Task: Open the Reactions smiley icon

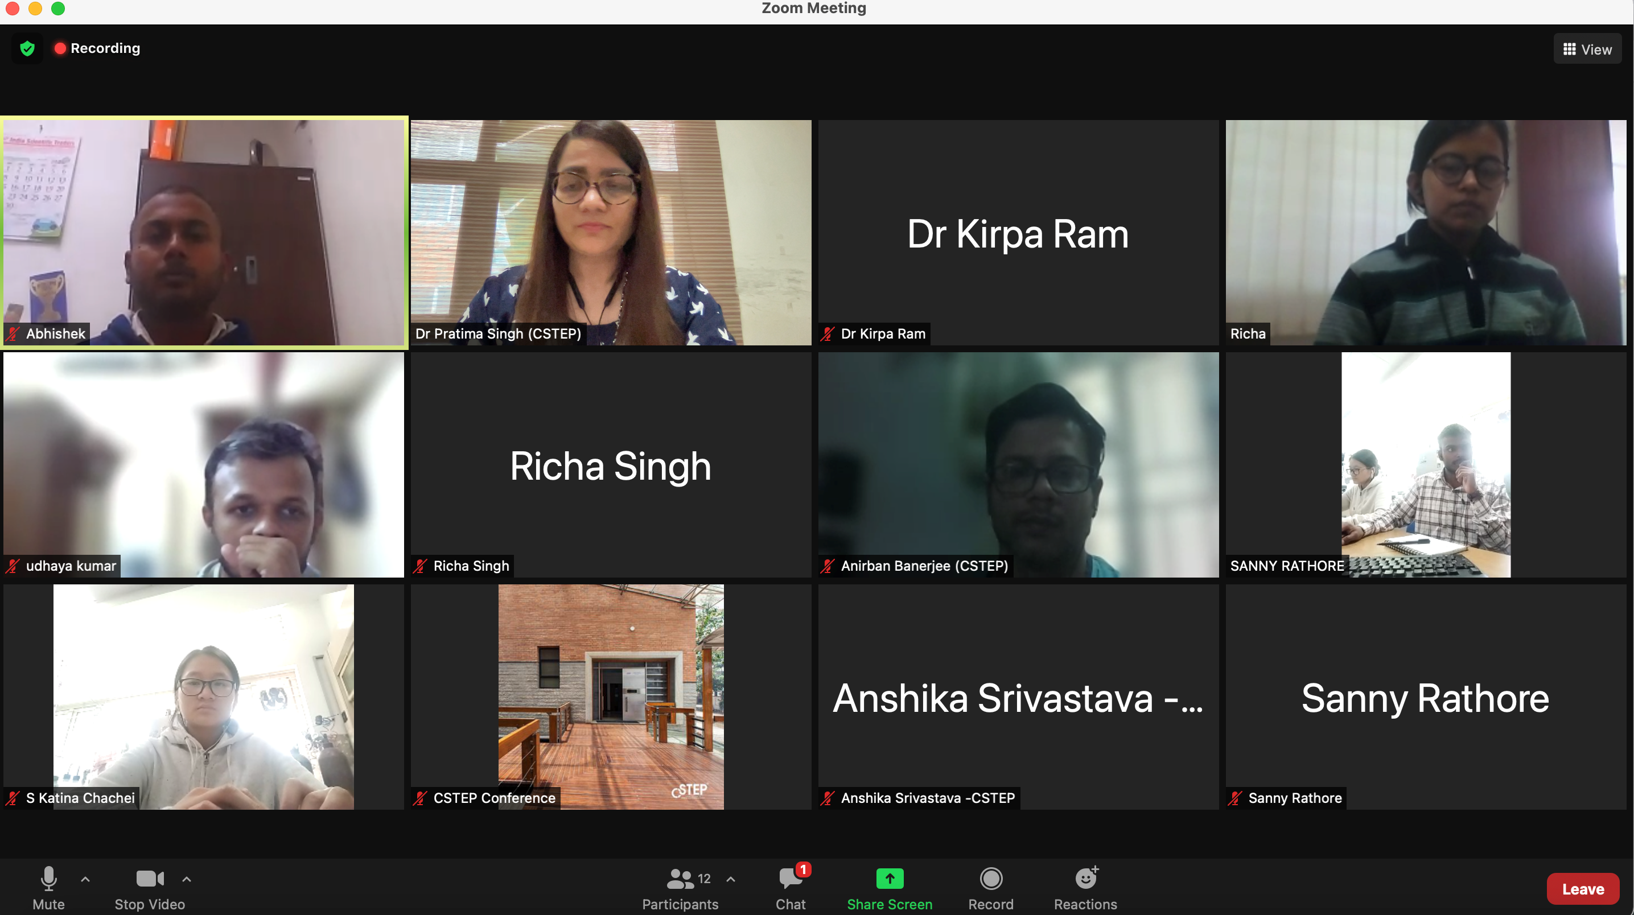Action: pos(1085,879)
